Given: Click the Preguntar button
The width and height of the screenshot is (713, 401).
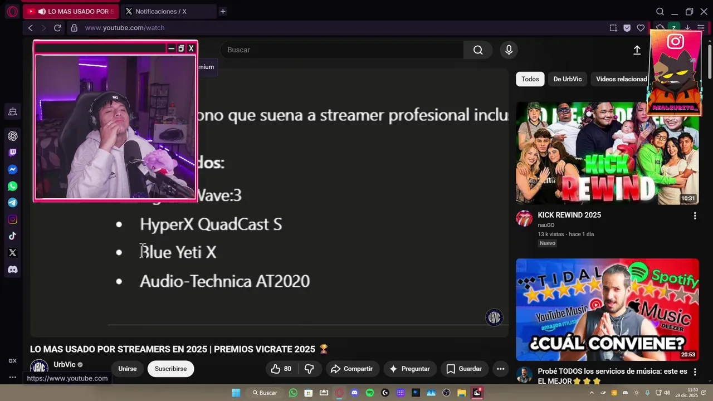Looking at the screenshot, I should pyautogui.click(x=409, y=369).
